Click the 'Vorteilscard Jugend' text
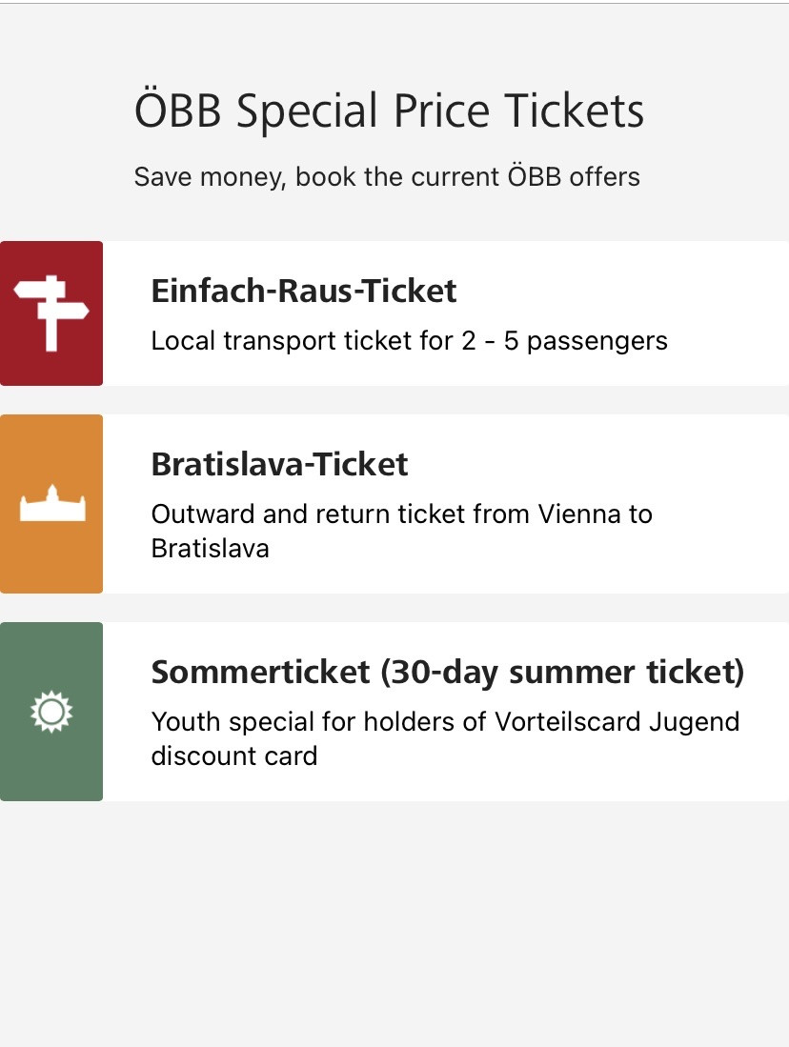 617,721
